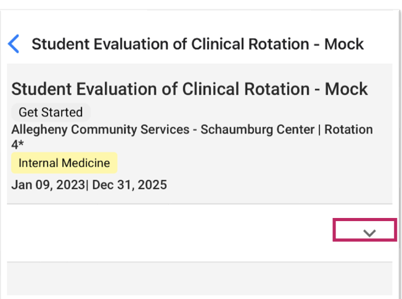The width and height of the screenshot is (402, 299).
Task: Click the header title next to back arrow
Action: (197, 44)
